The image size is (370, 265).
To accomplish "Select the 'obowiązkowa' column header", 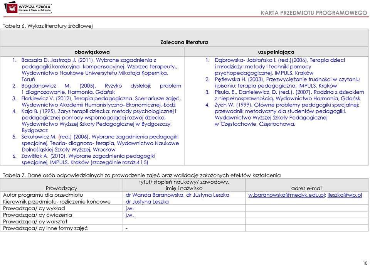I will (x=92, y=52).
